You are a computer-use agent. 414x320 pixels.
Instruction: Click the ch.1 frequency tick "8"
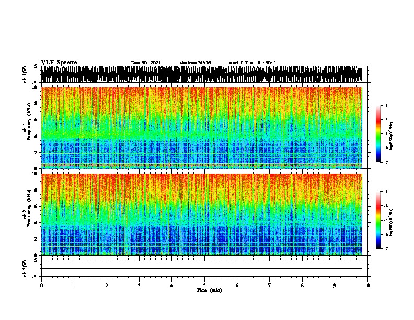coord(36,104)
